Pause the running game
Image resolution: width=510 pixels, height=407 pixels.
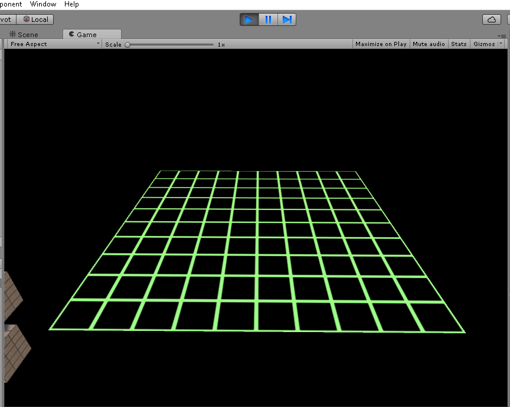click(x=268, y=19)
